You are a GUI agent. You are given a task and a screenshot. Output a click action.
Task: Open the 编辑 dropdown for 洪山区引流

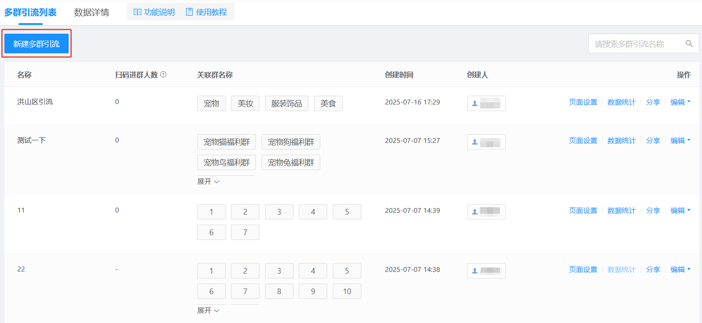point(680,102)
